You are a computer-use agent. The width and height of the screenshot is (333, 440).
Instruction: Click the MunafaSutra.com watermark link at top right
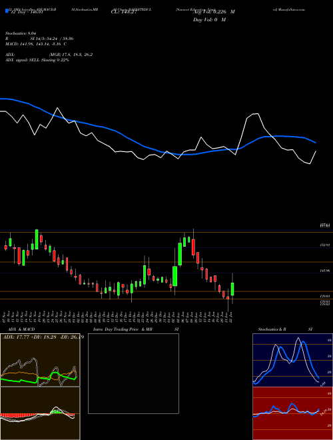pyautogui.click(x=289, y=9)
